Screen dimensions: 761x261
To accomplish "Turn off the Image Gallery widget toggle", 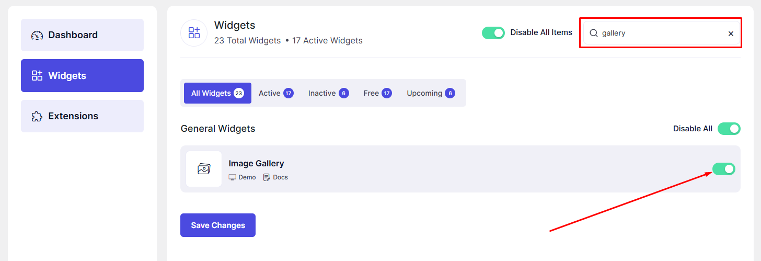I will coord(724,169).
